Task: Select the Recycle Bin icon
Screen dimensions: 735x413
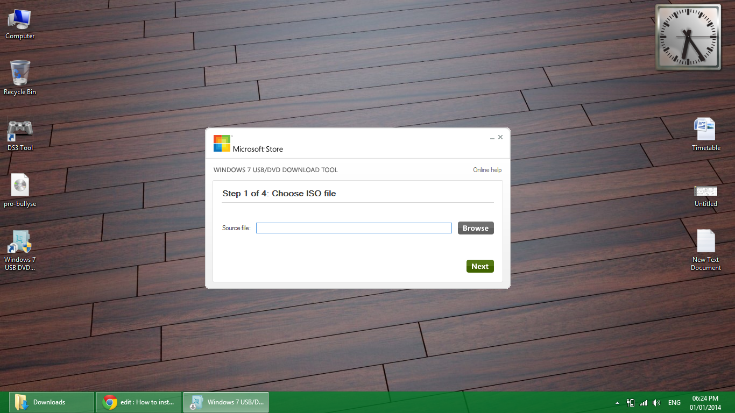Action: 20,78
